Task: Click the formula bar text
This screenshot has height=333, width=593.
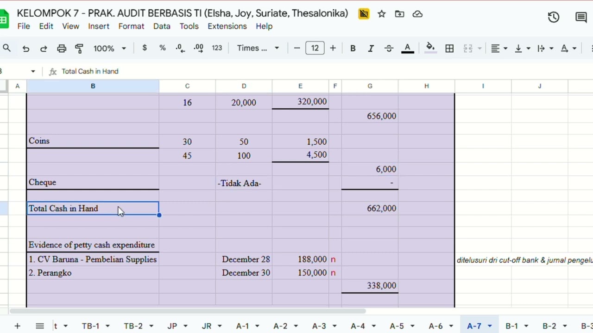Action: [x=90, y=71]
